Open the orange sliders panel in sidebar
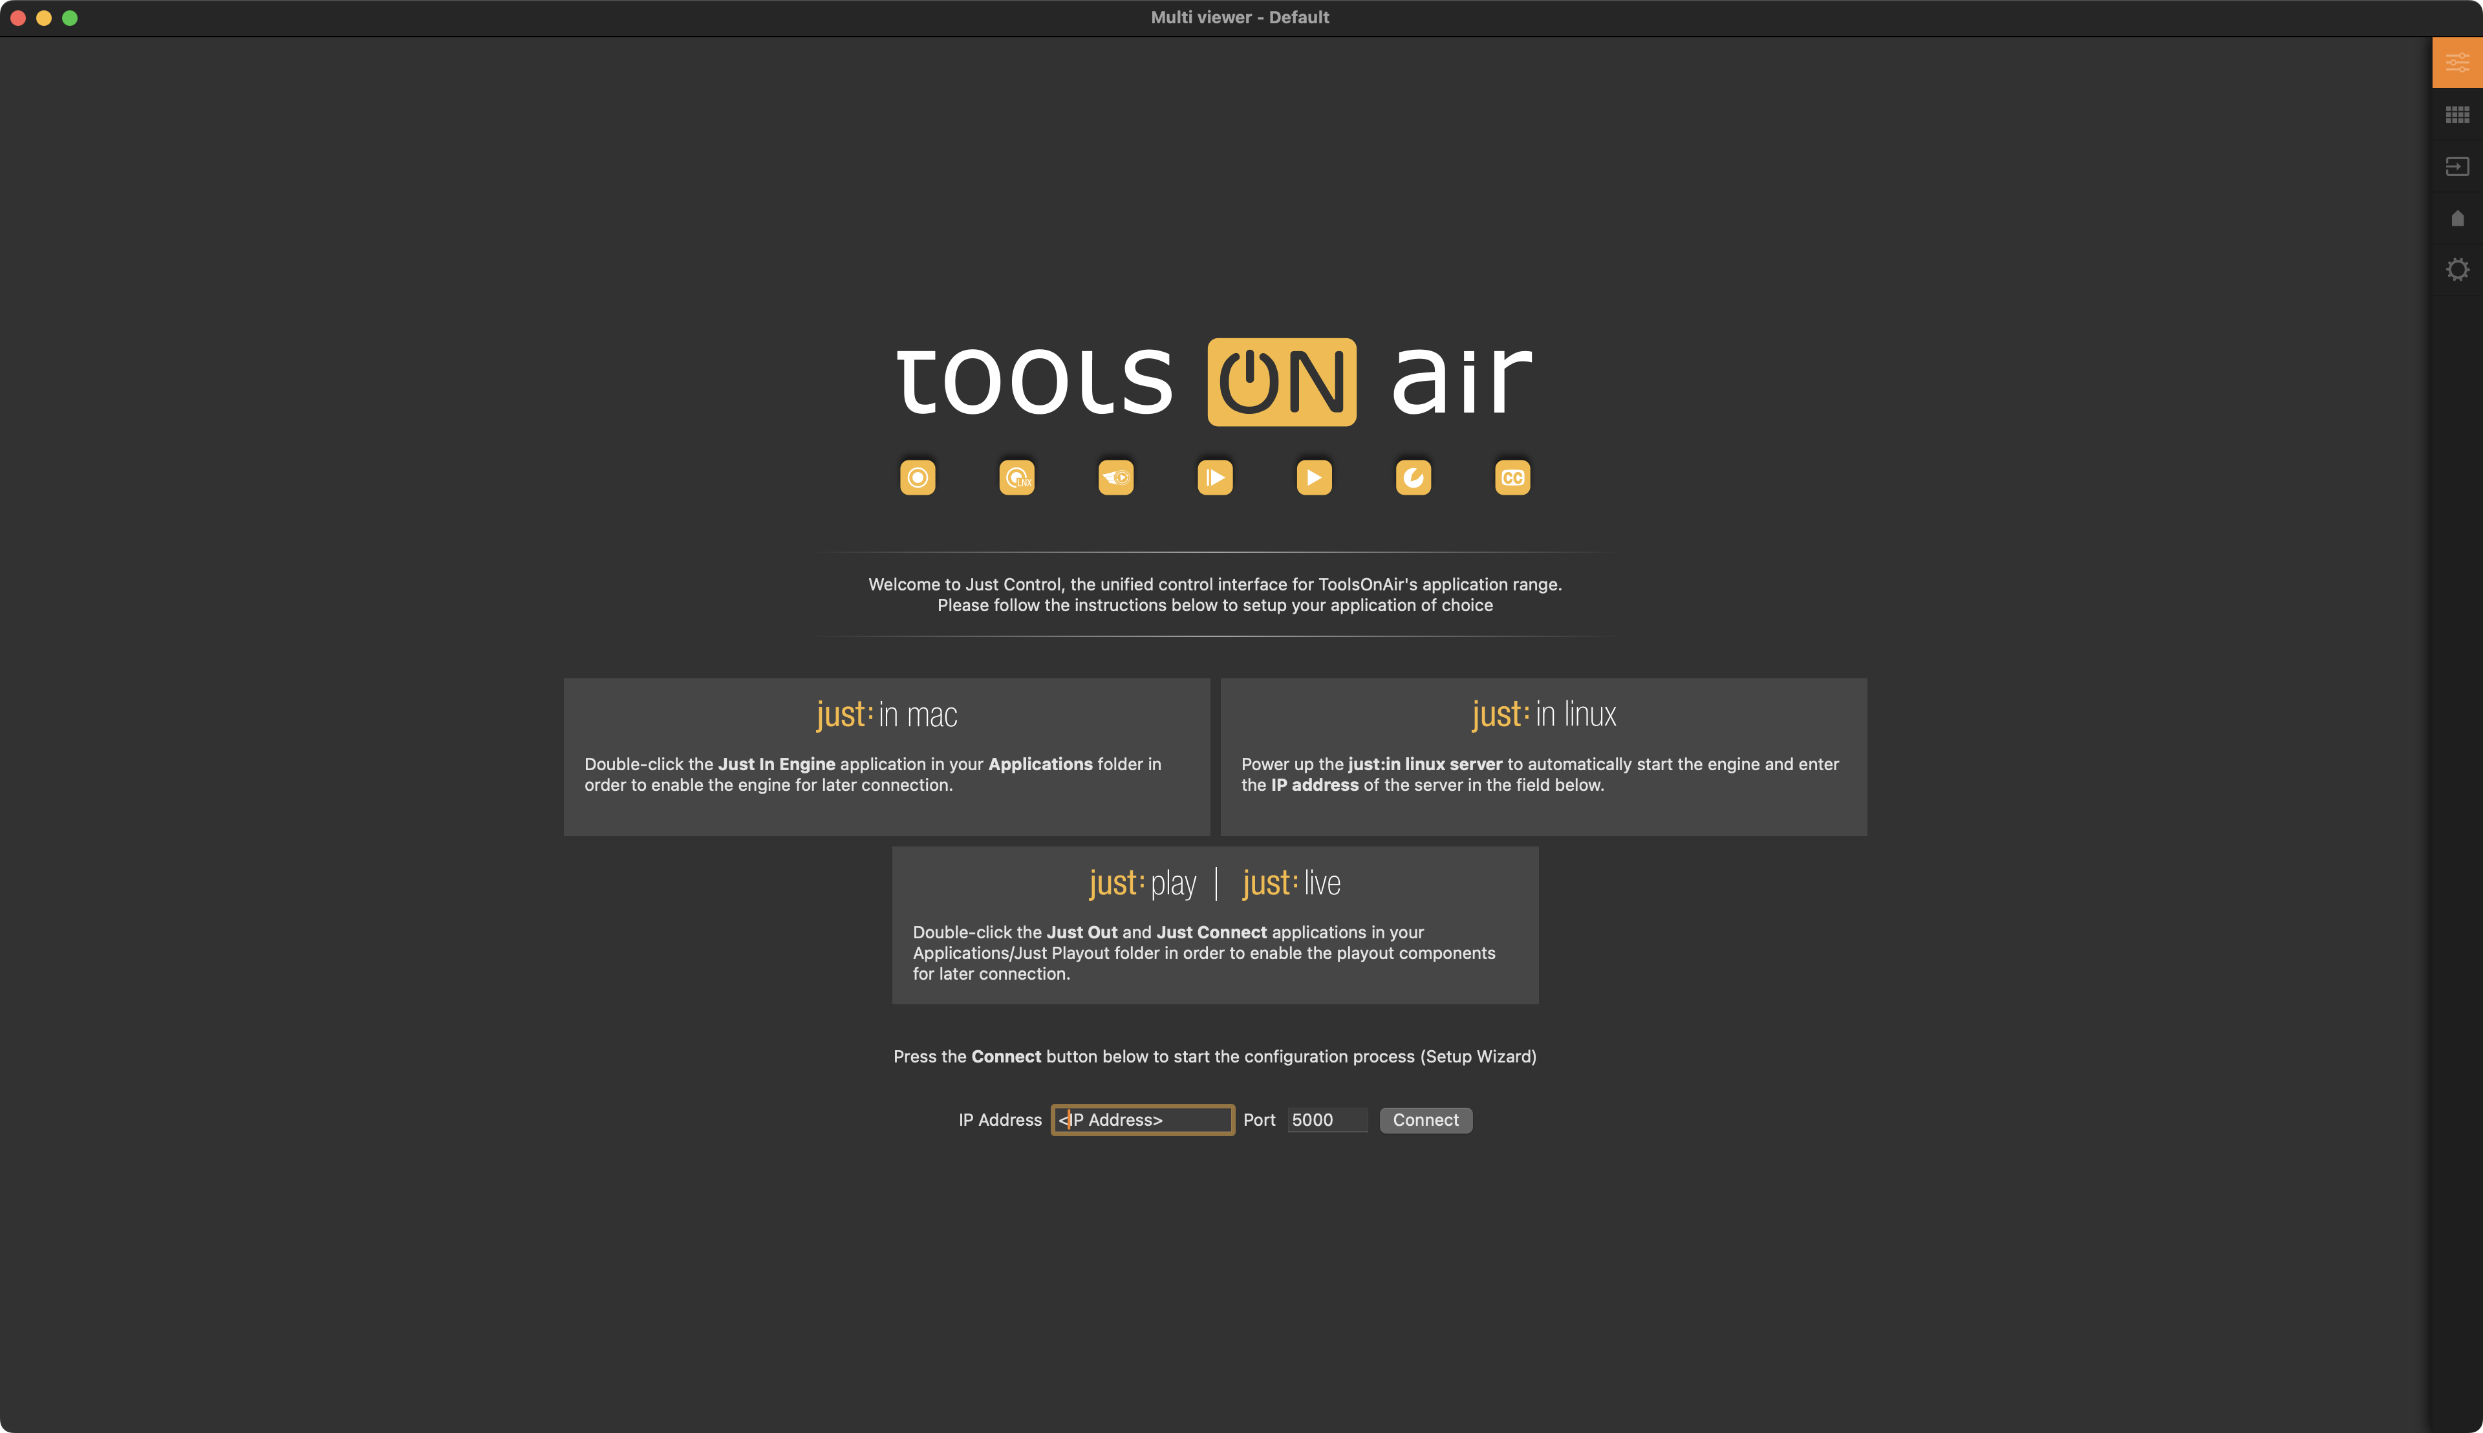 pos(2457,63)
